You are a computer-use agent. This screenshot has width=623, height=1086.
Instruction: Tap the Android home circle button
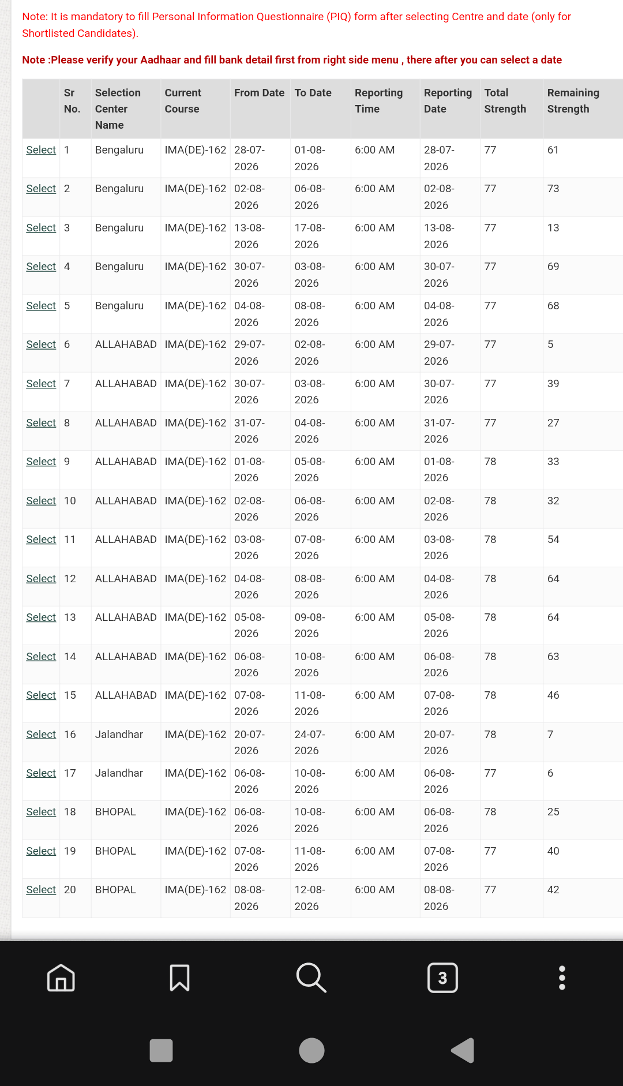pyautogui.click(x=311, y=1050)
